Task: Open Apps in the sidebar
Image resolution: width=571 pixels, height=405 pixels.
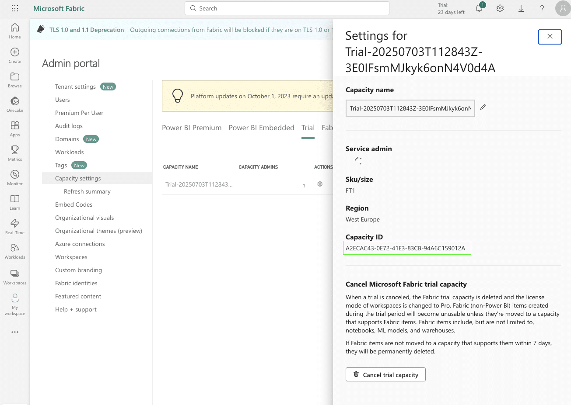Action: [15, 128]
